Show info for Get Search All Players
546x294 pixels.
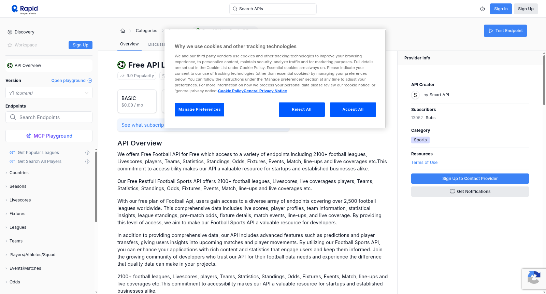87,162
